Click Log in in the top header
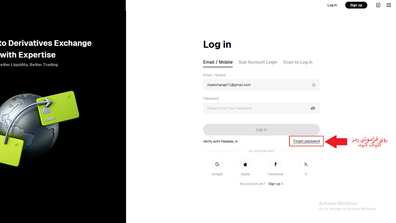Image resolution: width=396 pixels, height=223 pixels. pyautogui.click(x=332, y=5)
